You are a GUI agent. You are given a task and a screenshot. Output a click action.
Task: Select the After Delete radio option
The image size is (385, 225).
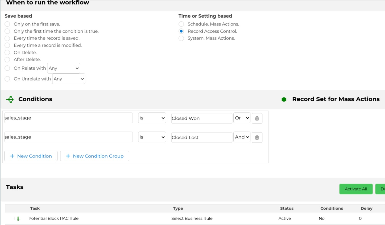pyautogui.click(x=7, y=60)
